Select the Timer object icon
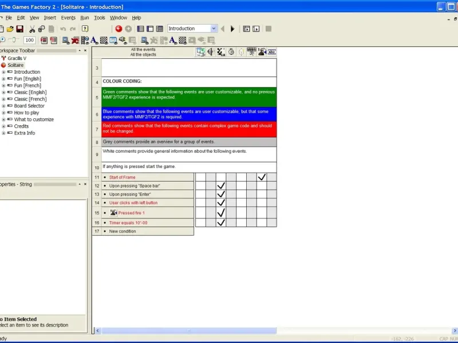 tap(231, 52)
